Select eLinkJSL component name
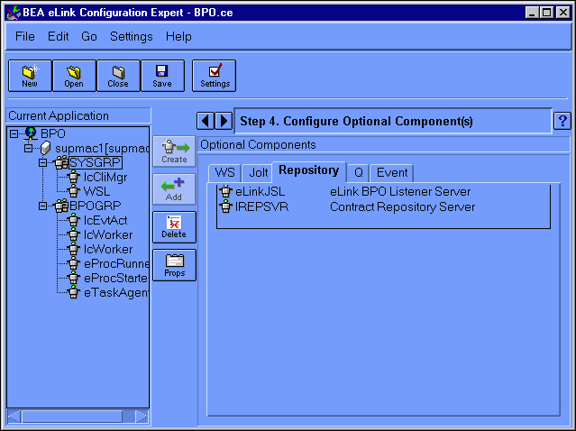The height and width of the screenshot is (431, 576). tap(261, 191)
